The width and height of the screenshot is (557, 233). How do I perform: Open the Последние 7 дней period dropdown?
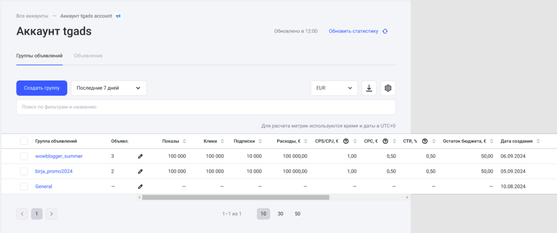(109, 88)
